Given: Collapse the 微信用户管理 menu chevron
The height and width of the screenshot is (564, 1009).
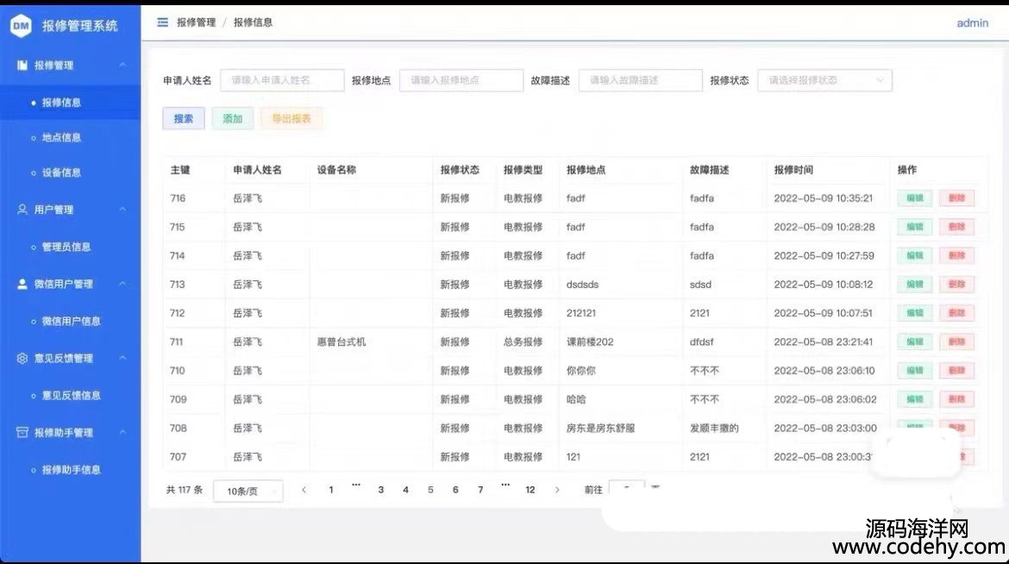Looking at the screenshot, I should coord(122,284).
